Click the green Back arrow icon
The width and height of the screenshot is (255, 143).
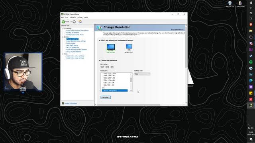63,22
